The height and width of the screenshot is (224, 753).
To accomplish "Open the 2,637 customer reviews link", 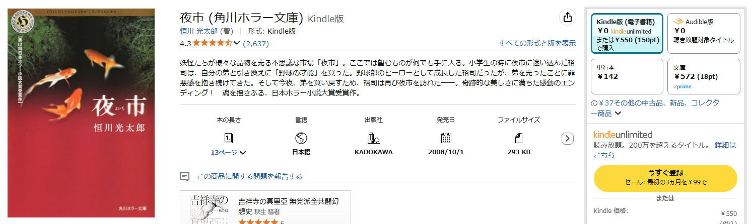I will 256,43.
